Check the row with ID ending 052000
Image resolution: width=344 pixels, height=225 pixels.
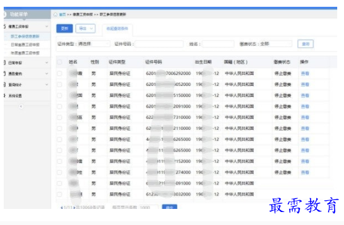(59, 85)
